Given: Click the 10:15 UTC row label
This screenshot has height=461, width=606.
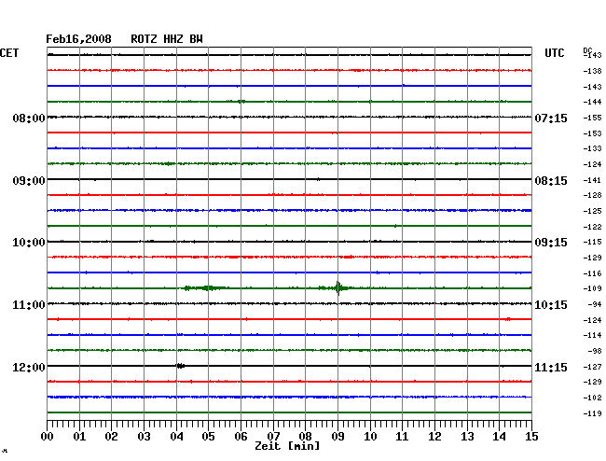Looking at the screenshot, I should pyautogui.click(x=551, y=305).
